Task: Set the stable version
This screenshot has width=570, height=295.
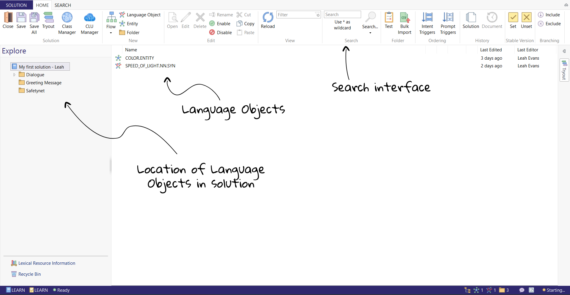Action: (513, 20)
